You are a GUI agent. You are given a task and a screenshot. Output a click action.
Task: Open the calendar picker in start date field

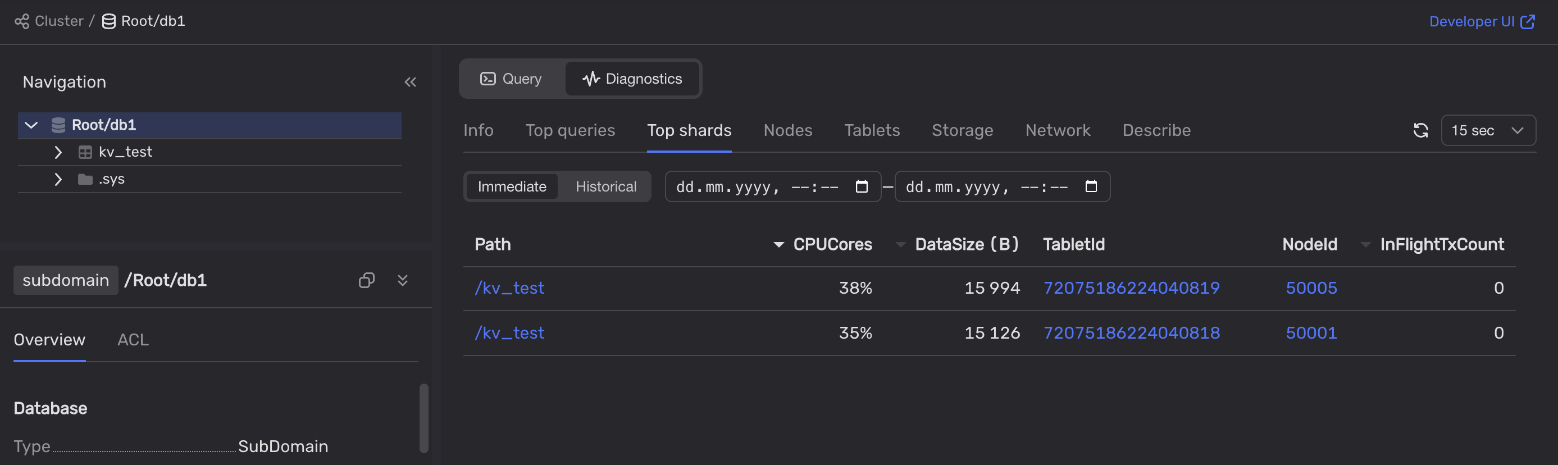click(x=861, y=186)
